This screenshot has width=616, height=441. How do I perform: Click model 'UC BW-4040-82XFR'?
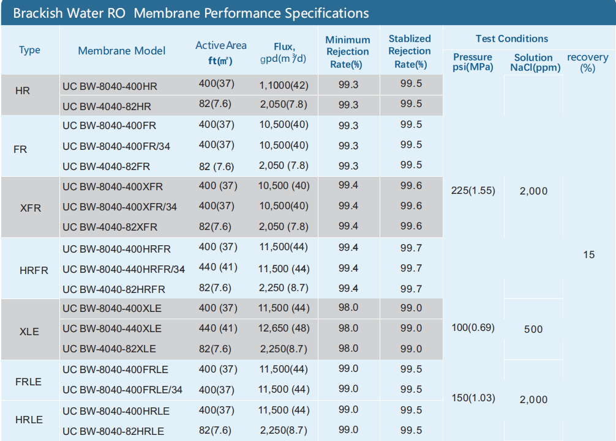tap(110, 227)
